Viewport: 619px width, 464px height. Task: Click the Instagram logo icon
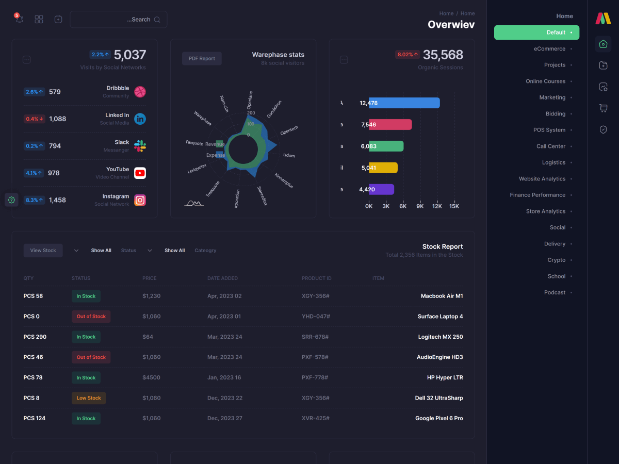point(140,200)
